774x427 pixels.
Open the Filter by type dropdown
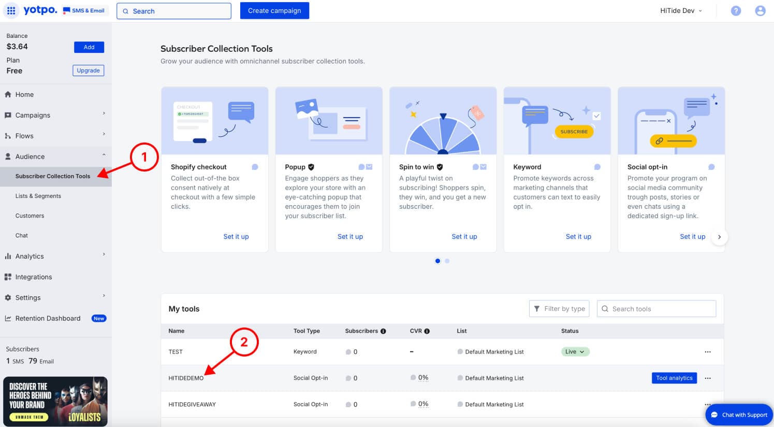pos(560,309)
